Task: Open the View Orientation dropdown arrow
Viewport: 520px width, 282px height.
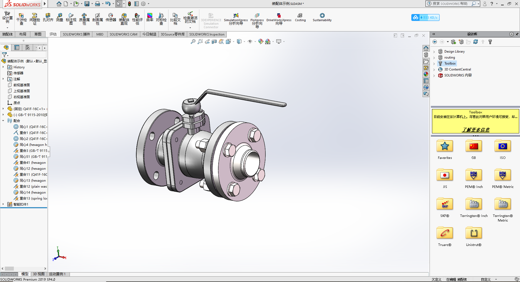Action: tap(233, 41)
